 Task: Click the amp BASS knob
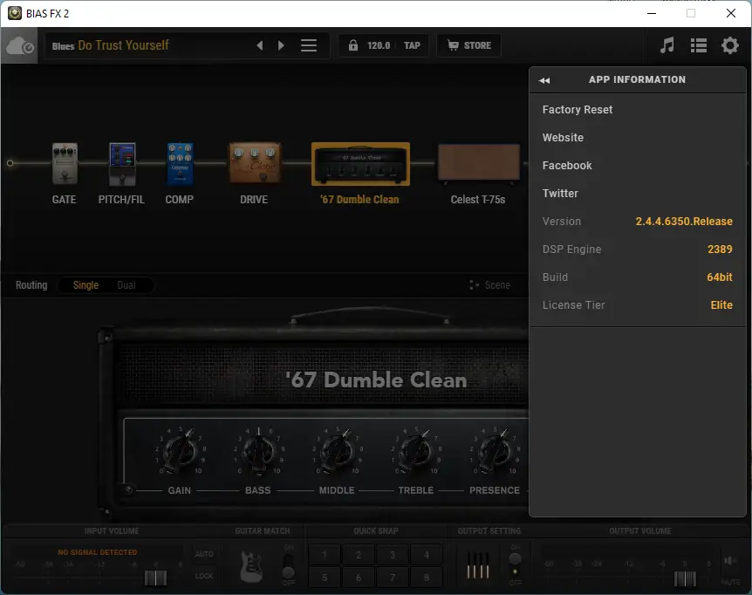(x=259, y=451)
